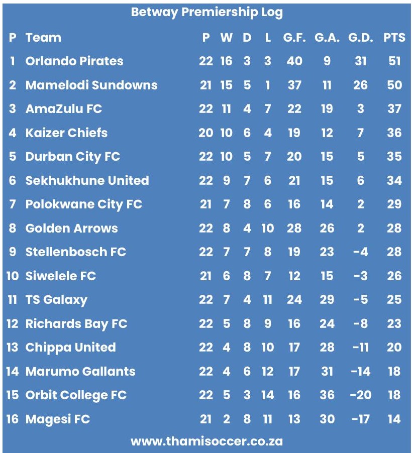Click the TS Galaxy team name

click(x=56, y=300)
